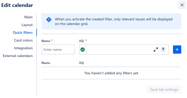
Task: Click the green JQL validation checkmark icon
Action: click(x=83, y=50)
